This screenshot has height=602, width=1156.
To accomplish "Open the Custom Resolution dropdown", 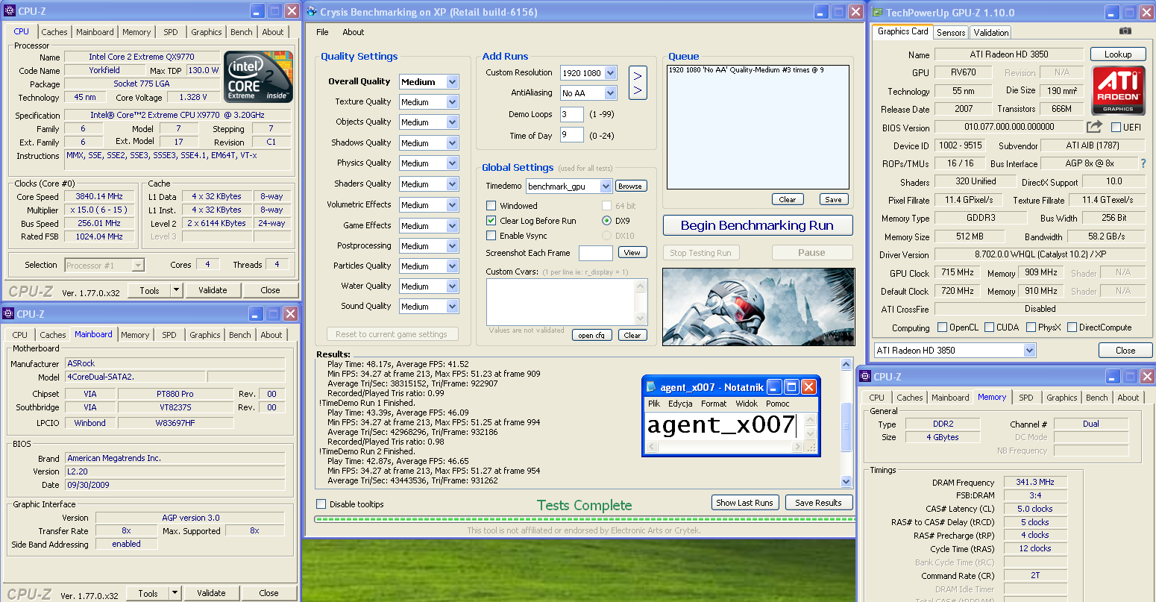I will coord(610,73).
